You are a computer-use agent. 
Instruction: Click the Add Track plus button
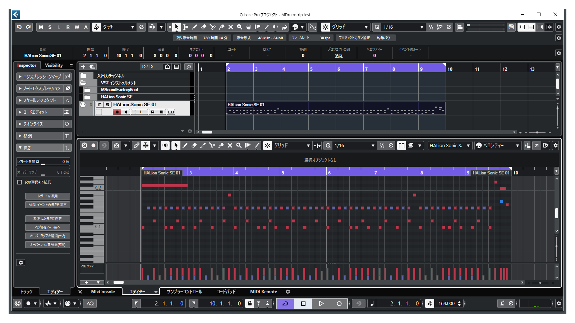point(83,67)
